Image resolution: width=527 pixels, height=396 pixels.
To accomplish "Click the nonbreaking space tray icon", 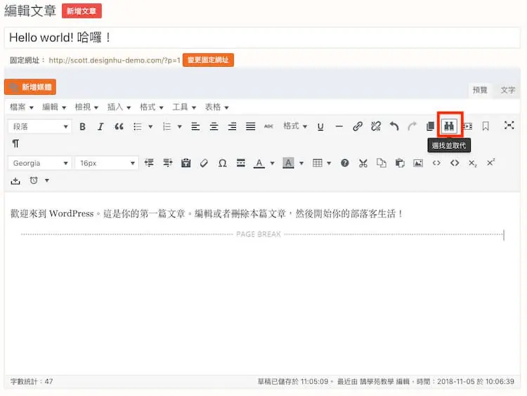I will point(15,181).
